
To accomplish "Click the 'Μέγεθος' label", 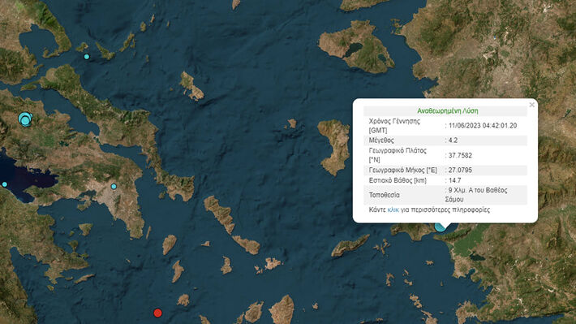I will pos(381,140).
